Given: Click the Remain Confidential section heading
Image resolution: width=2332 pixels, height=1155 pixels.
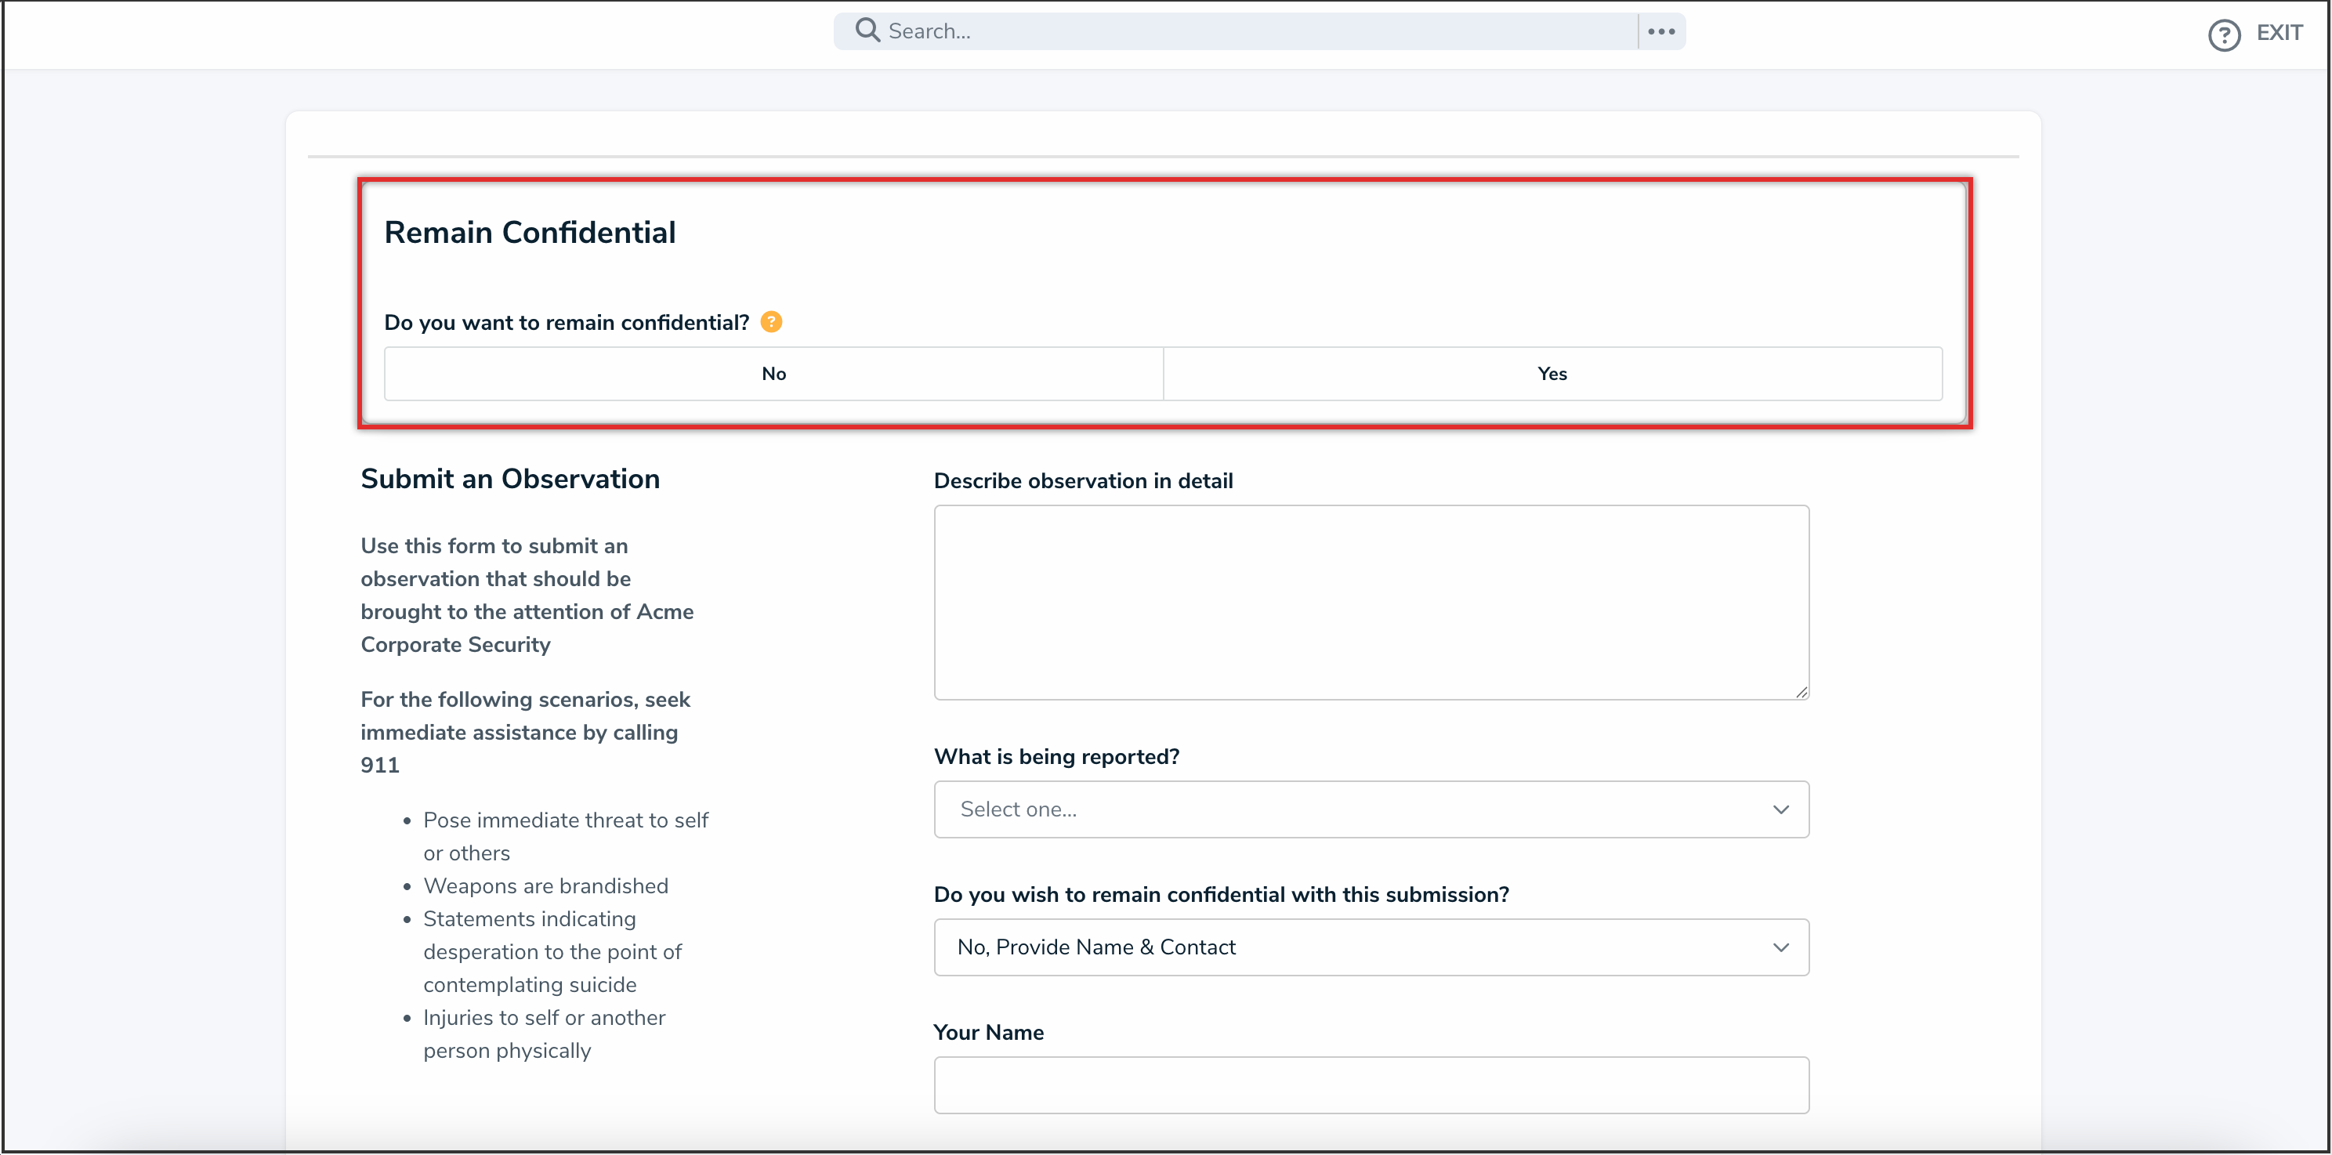Looking at the screenshot, I should (x=530, y=232).
